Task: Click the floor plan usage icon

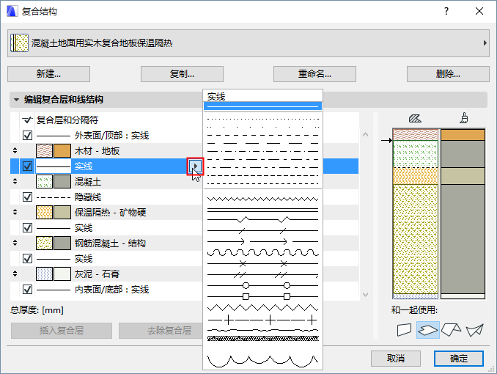Action: (404, 330)
